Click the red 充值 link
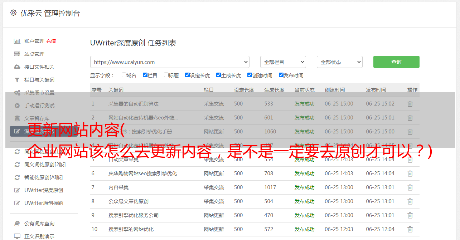 [x=51, y=41]
